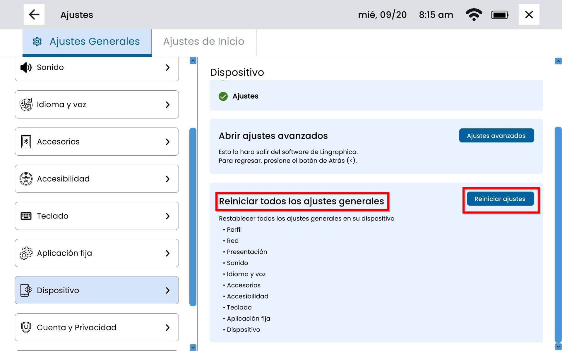Click the Aplicación fija gears icon
The width and height of the screenshot is (562, 351).
(26, 253)
